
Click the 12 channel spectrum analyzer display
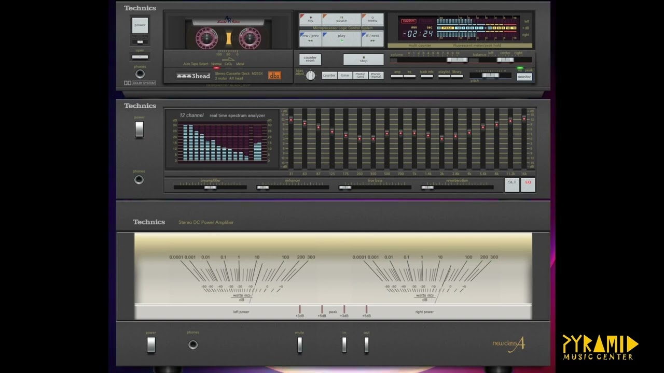(222, 140)
